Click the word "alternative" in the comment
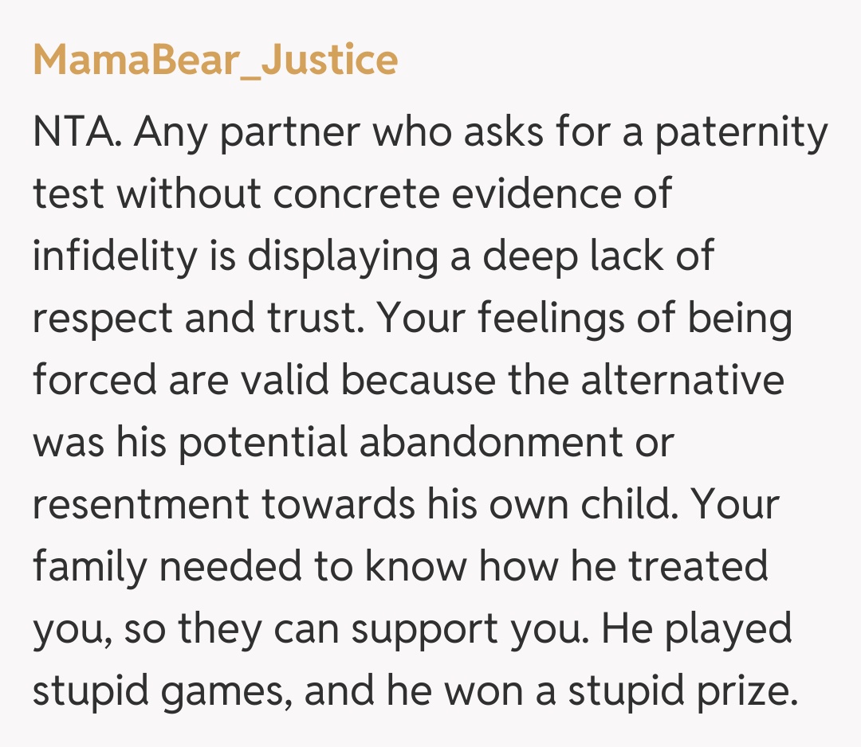 point(682,379)
